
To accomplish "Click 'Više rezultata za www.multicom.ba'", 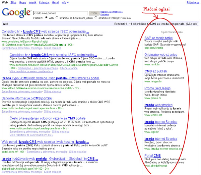I will pos(31,135).
